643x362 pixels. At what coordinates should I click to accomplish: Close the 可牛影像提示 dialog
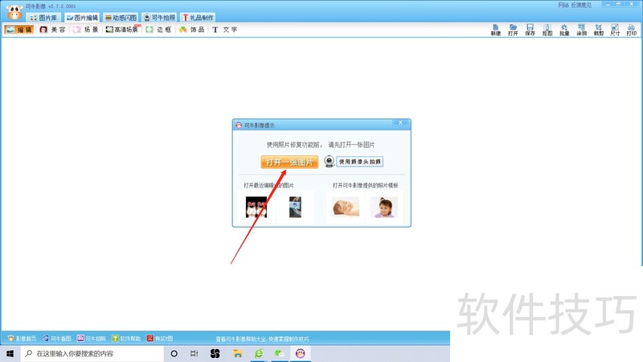[x=400, y=123]
